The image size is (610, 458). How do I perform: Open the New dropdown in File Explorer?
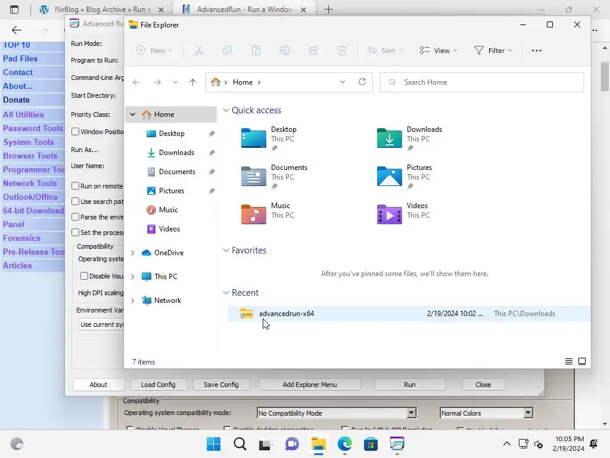154,50
